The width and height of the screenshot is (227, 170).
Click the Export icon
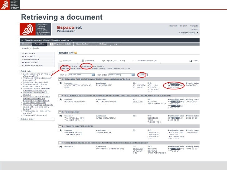(104, 61)
